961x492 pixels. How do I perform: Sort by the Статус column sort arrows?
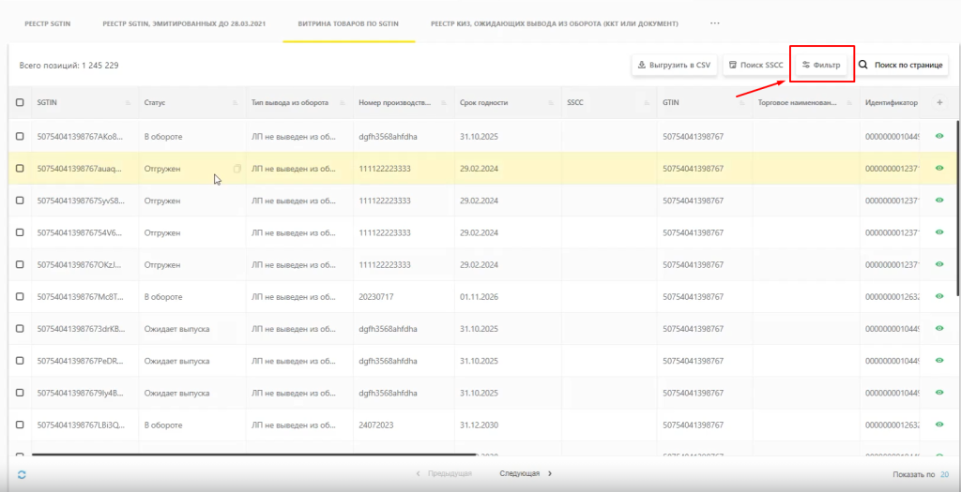(x=236, y=102)
